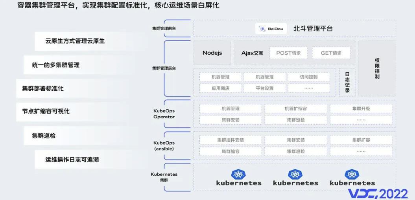This screenshot has width=415, height=200.
Task: Click 机器管理 in the KubeOps Operator section
Action: (231, 108)
